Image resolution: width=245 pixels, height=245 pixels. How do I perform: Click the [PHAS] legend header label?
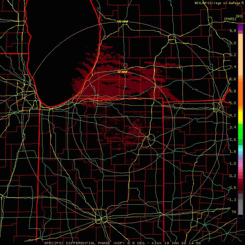point(230,19)
